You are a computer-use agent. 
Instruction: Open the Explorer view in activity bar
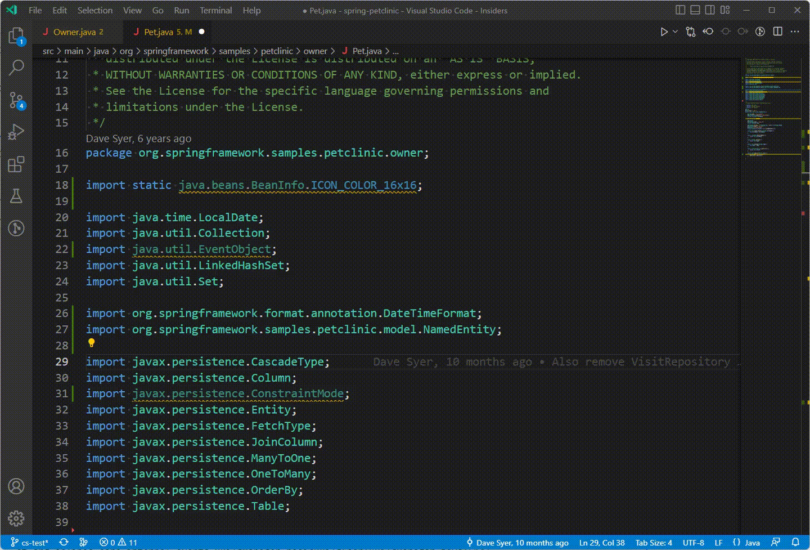pos(16,37)
